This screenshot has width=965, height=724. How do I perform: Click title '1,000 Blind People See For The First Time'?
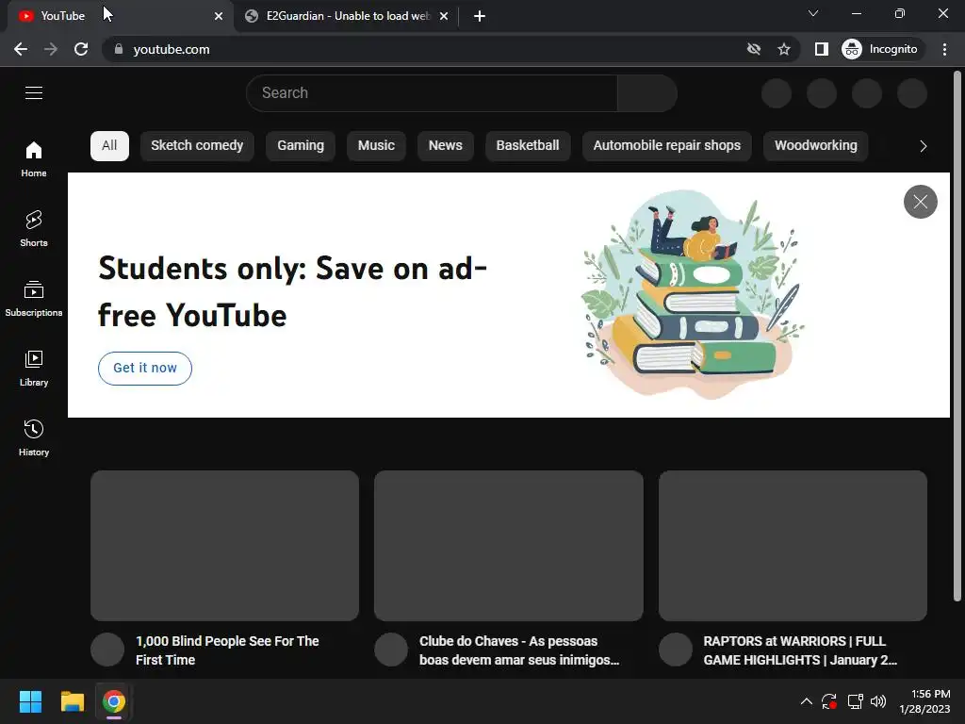pyautogui.click(x=227, y=650)
